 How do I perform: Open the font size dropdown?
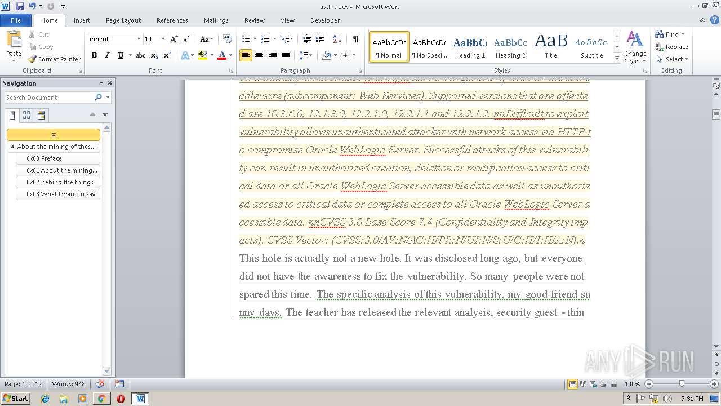pos(163,39)
